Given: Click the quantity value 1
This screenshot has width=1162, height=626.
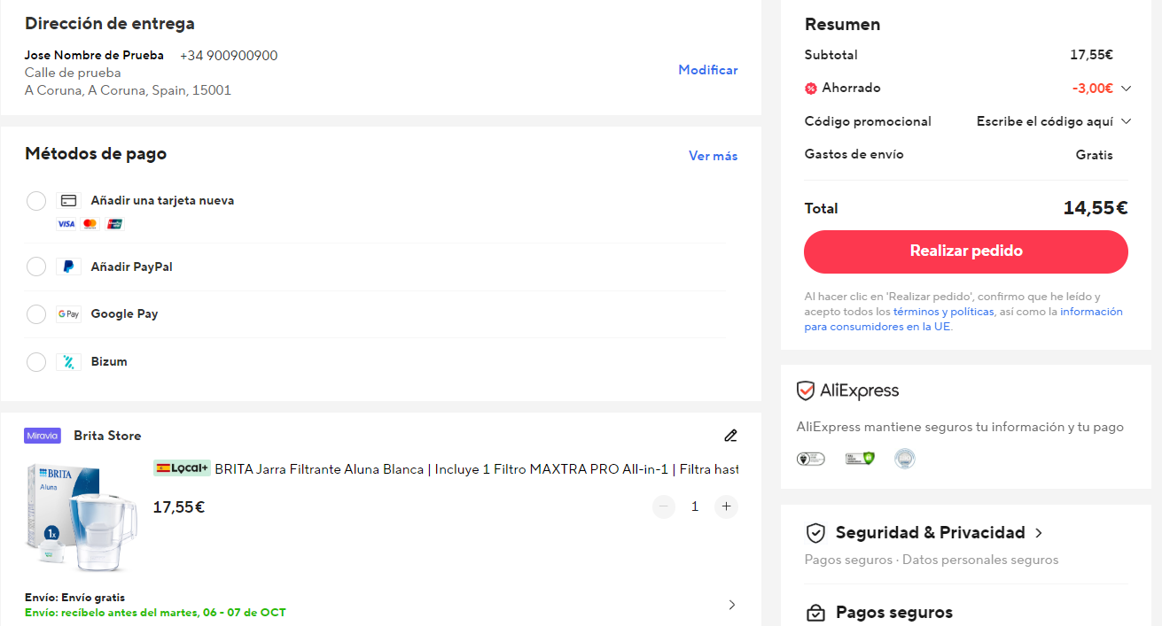Looking at the screenshot, I should (695, 506).
